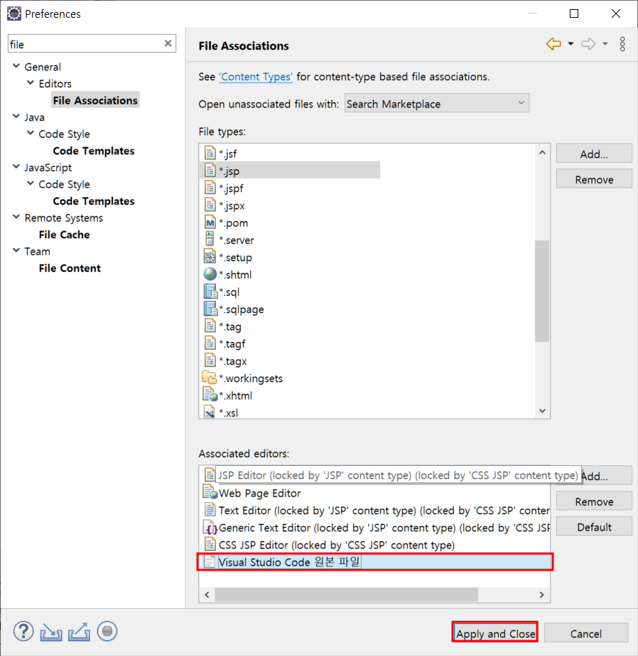
Task: Click Apply and Close
Action: pyautogui.click(x=495, y=633)
